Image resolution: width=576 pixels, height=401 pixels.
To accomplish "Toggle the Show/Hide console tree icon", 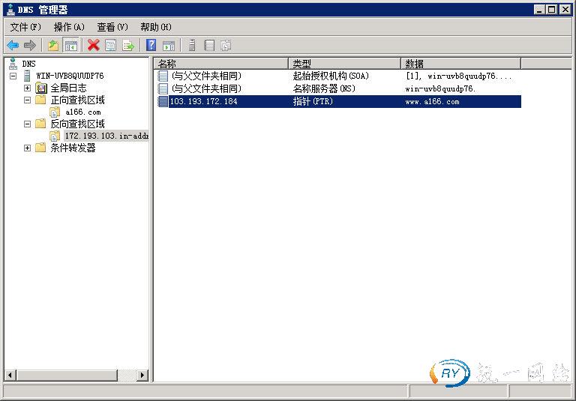I will (x=71, y=46).
